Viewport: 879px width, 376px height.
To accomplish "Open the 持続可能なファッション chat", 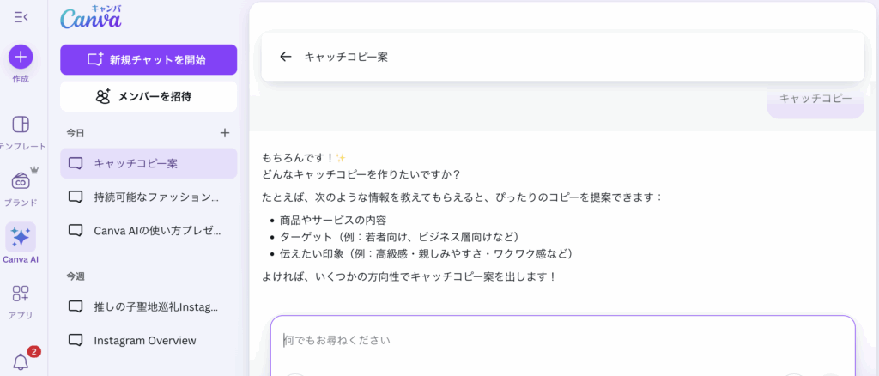I will [149, 197].
